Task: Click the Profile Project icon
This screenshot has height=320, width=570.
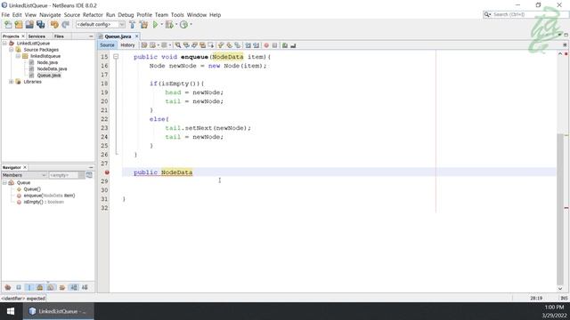Action: tap(184, 24)
